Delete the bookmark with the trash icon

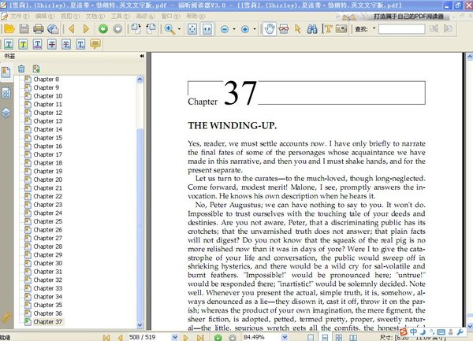tap(21, 69)
